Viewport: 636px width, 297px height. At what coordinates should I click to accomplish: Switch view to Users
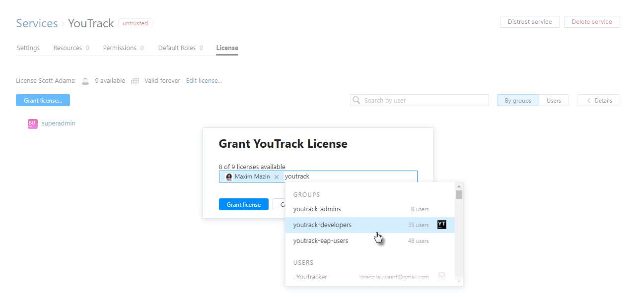point(554,100)
